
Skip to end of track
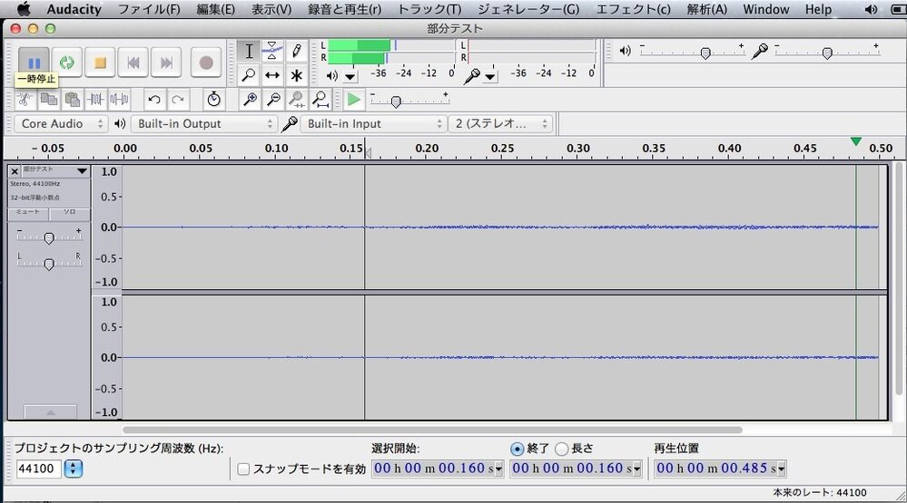tap(166, 63)
